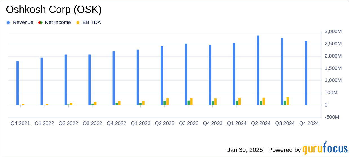Select the Q1 2022 revenue bar

click(42, 81)
